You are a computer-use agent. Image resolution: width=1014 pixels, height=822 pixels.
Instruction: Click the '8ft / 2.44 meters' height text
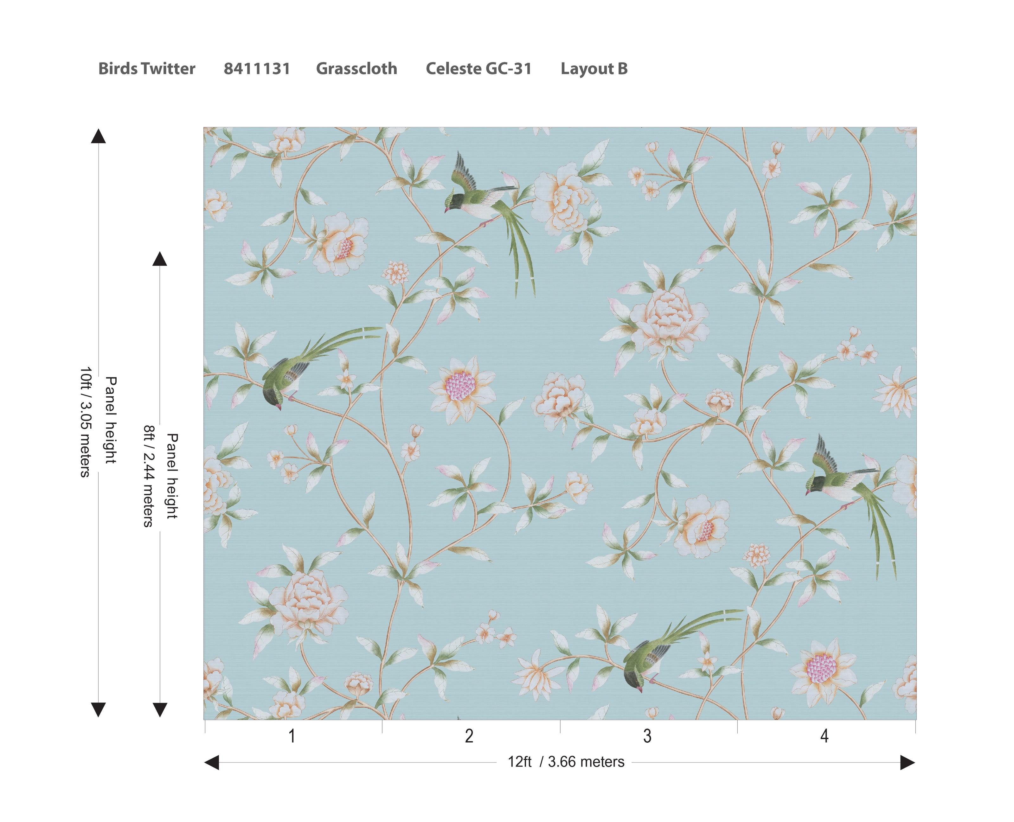pos(149,476)
